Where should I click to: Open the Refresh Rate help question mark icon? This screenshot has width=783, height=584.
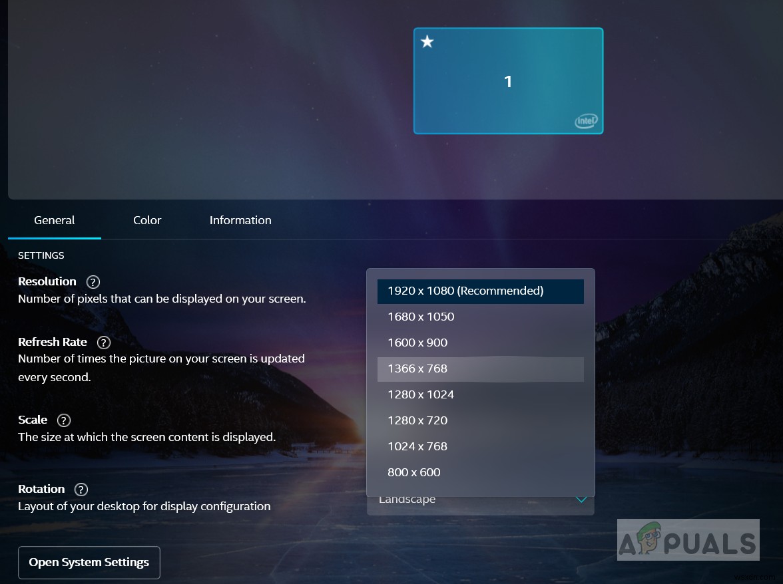[x=103, y=343]
